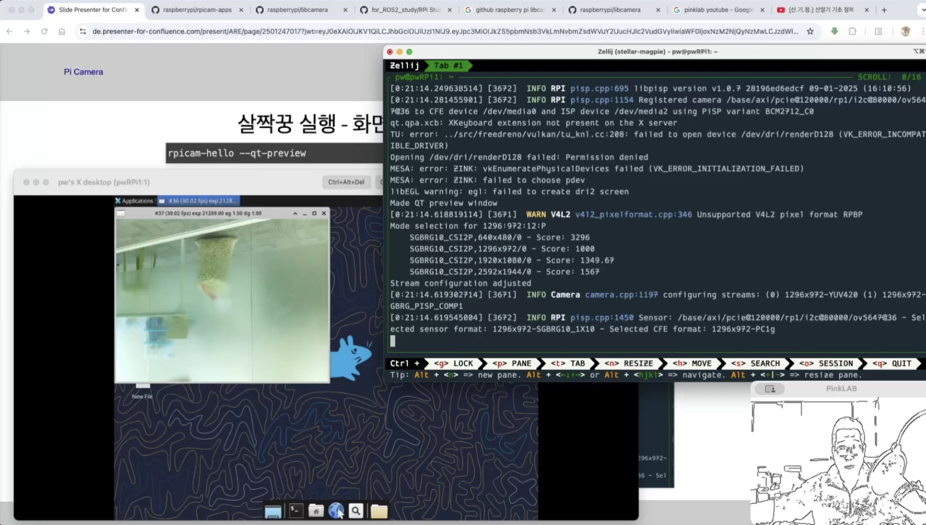The image size is (926, 525).
Task: Click the browser address bar URL
Action: (x=444, y=31)
